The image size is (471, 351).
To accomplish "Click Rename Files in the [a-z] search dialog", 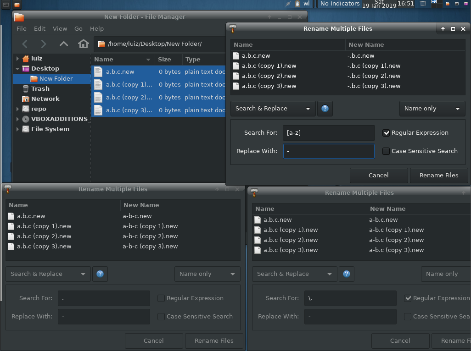I will pyautogui.click(x=438, y=175).
